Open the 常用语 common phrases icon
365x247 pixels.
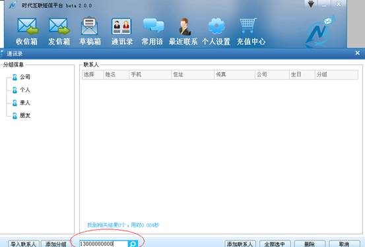coord(152,31)
